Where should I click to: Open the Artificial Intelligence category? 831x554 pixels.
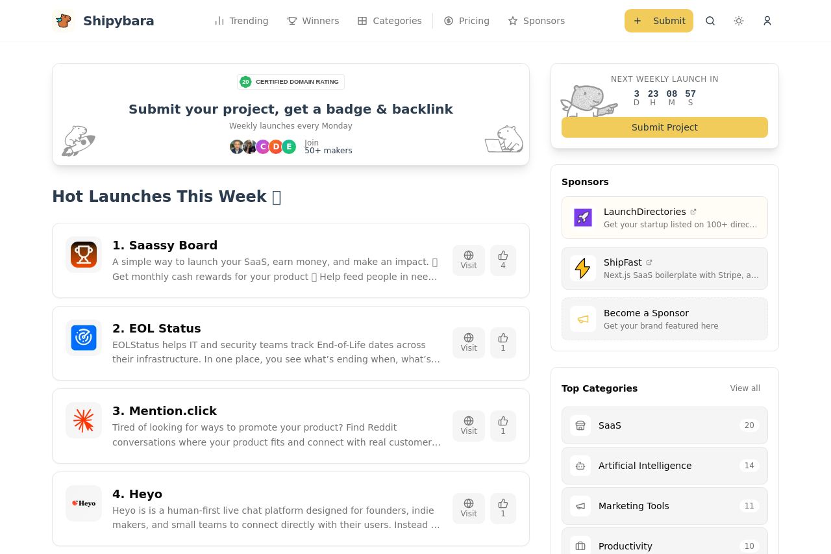pos(664,466)
